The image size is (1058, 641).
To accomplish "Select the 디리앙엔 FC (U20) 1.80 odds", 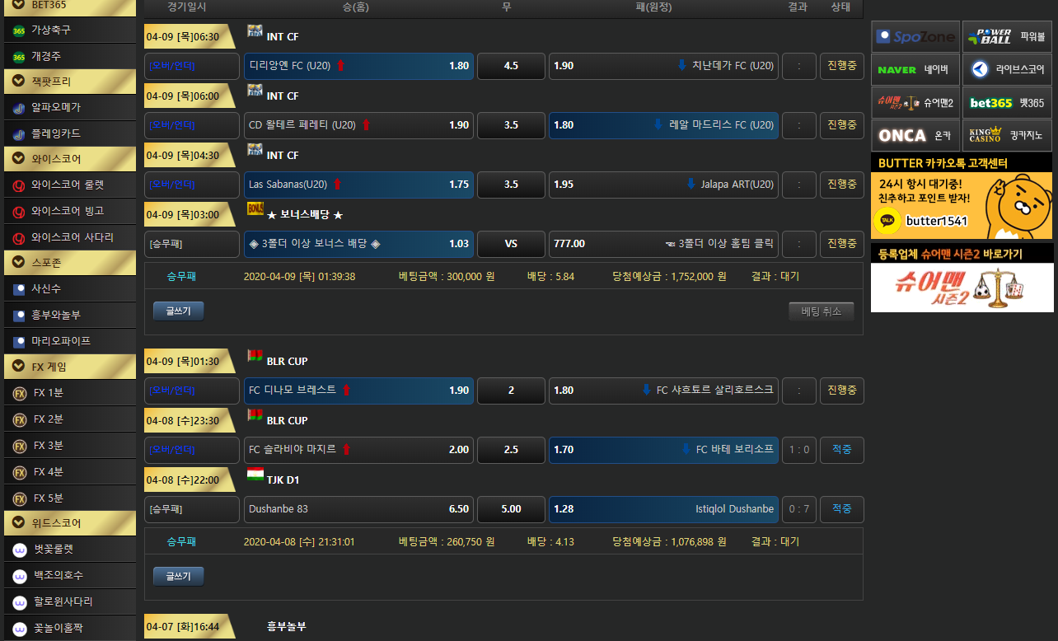I will click(x=358, y=66).
